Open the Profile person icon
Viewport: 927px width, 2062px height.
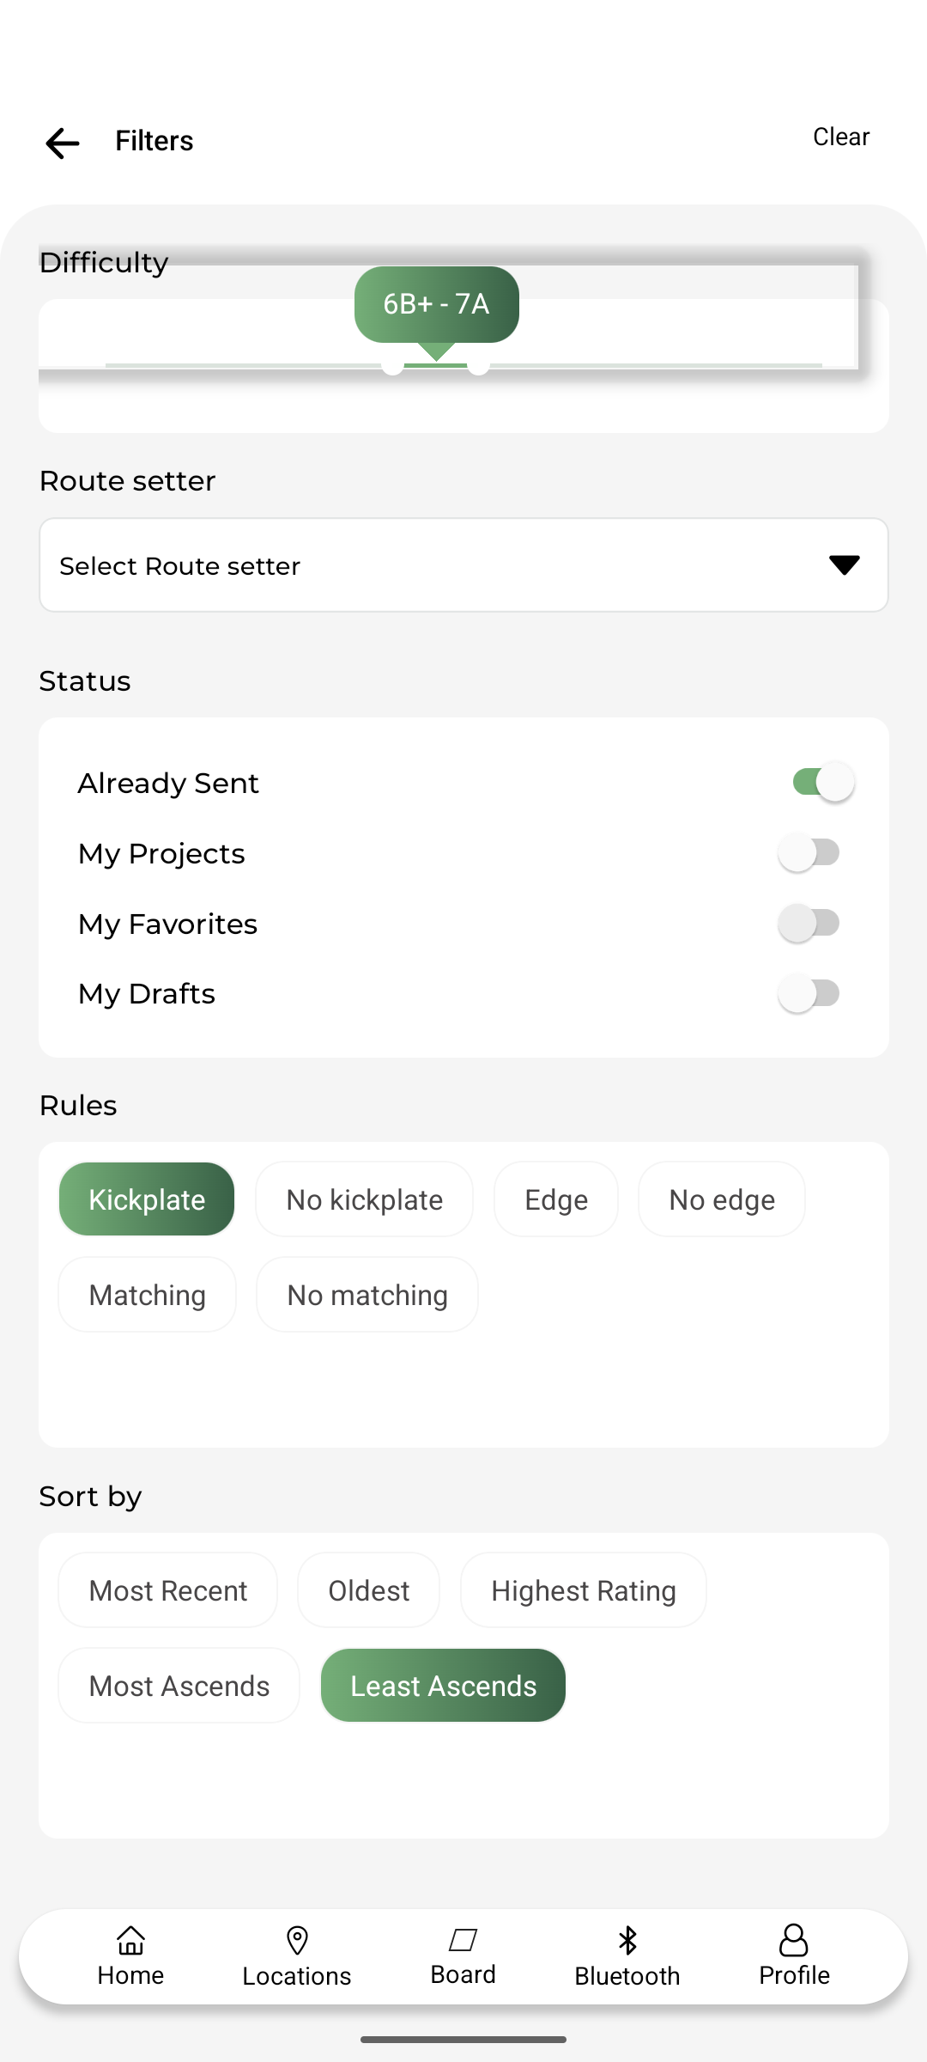794,1940
